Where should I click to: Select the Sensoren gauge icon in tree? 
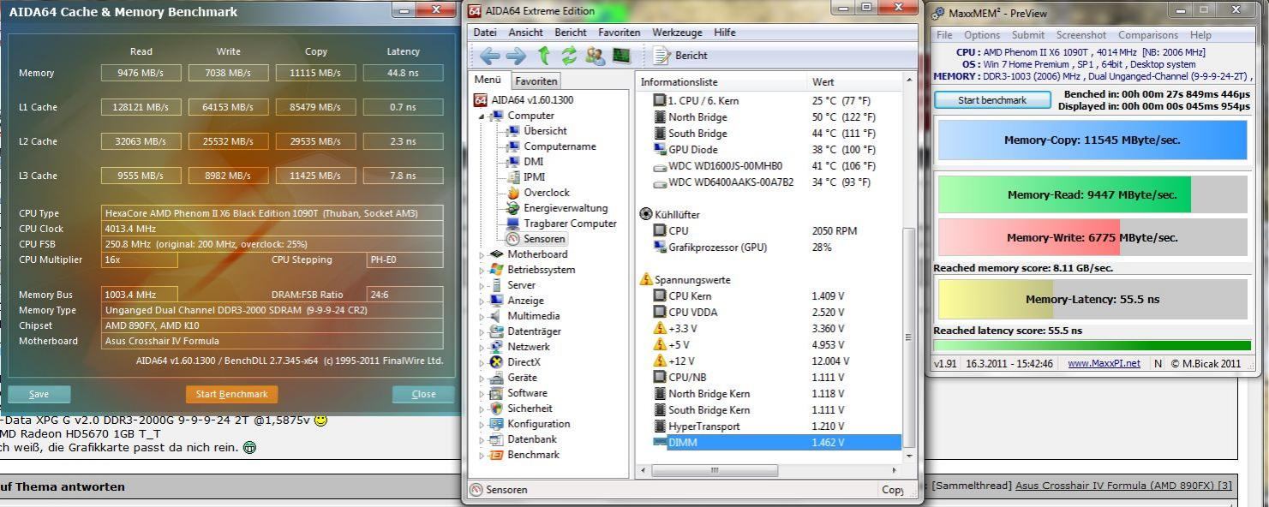click(513, 239)
